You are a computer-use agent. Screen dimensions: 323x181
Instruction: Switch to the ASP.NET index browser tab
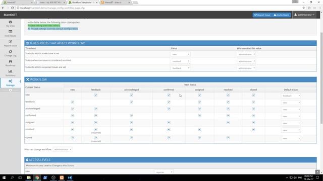[x=50, y=3]
